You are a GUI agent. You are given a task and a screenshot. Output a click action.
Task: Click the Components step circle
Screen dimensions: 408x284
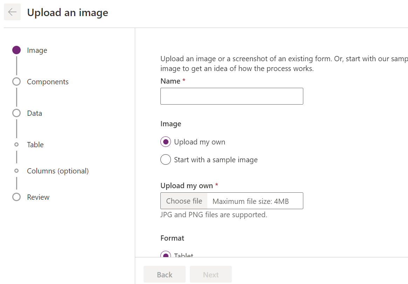[16, 81]
